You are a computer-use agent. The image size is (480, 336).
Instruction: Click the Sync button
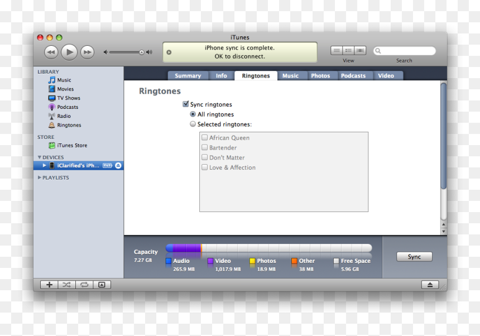[414, 257]
